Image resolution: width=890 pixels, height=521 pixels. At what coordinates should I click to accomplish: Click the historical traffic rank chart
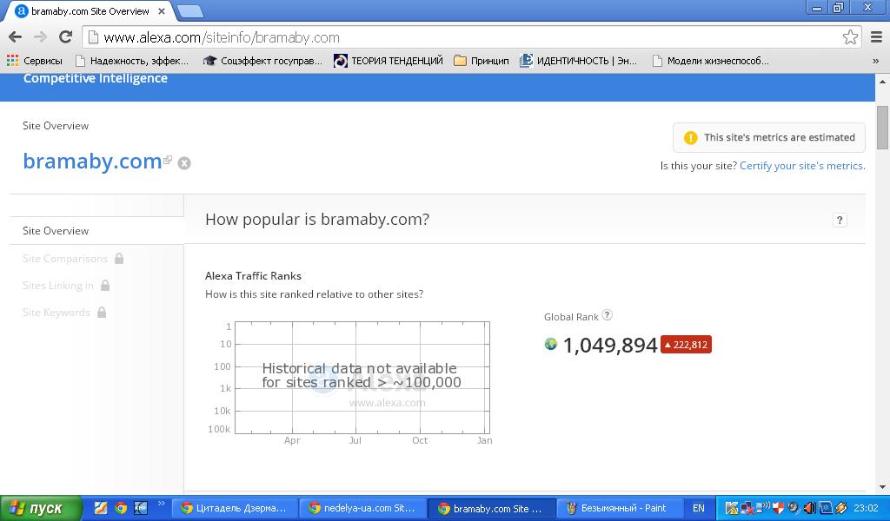(362, 378)
